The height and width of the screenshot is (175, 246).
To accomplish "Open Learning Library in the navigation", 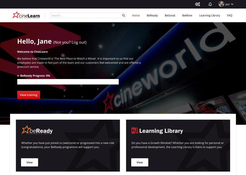I will [210, 15].
